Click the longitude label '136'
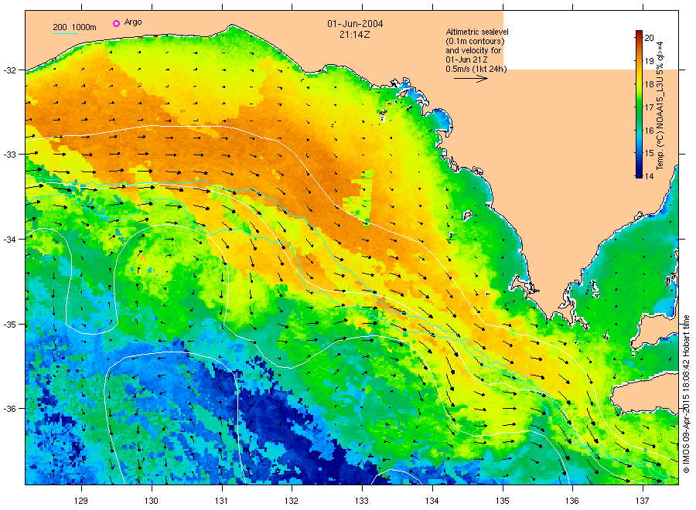 pyautogui.click(x=572, y=501)
